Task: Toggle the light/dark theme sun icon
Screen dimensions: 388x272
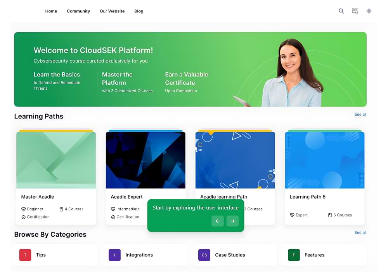Action: tap(369, 11)
